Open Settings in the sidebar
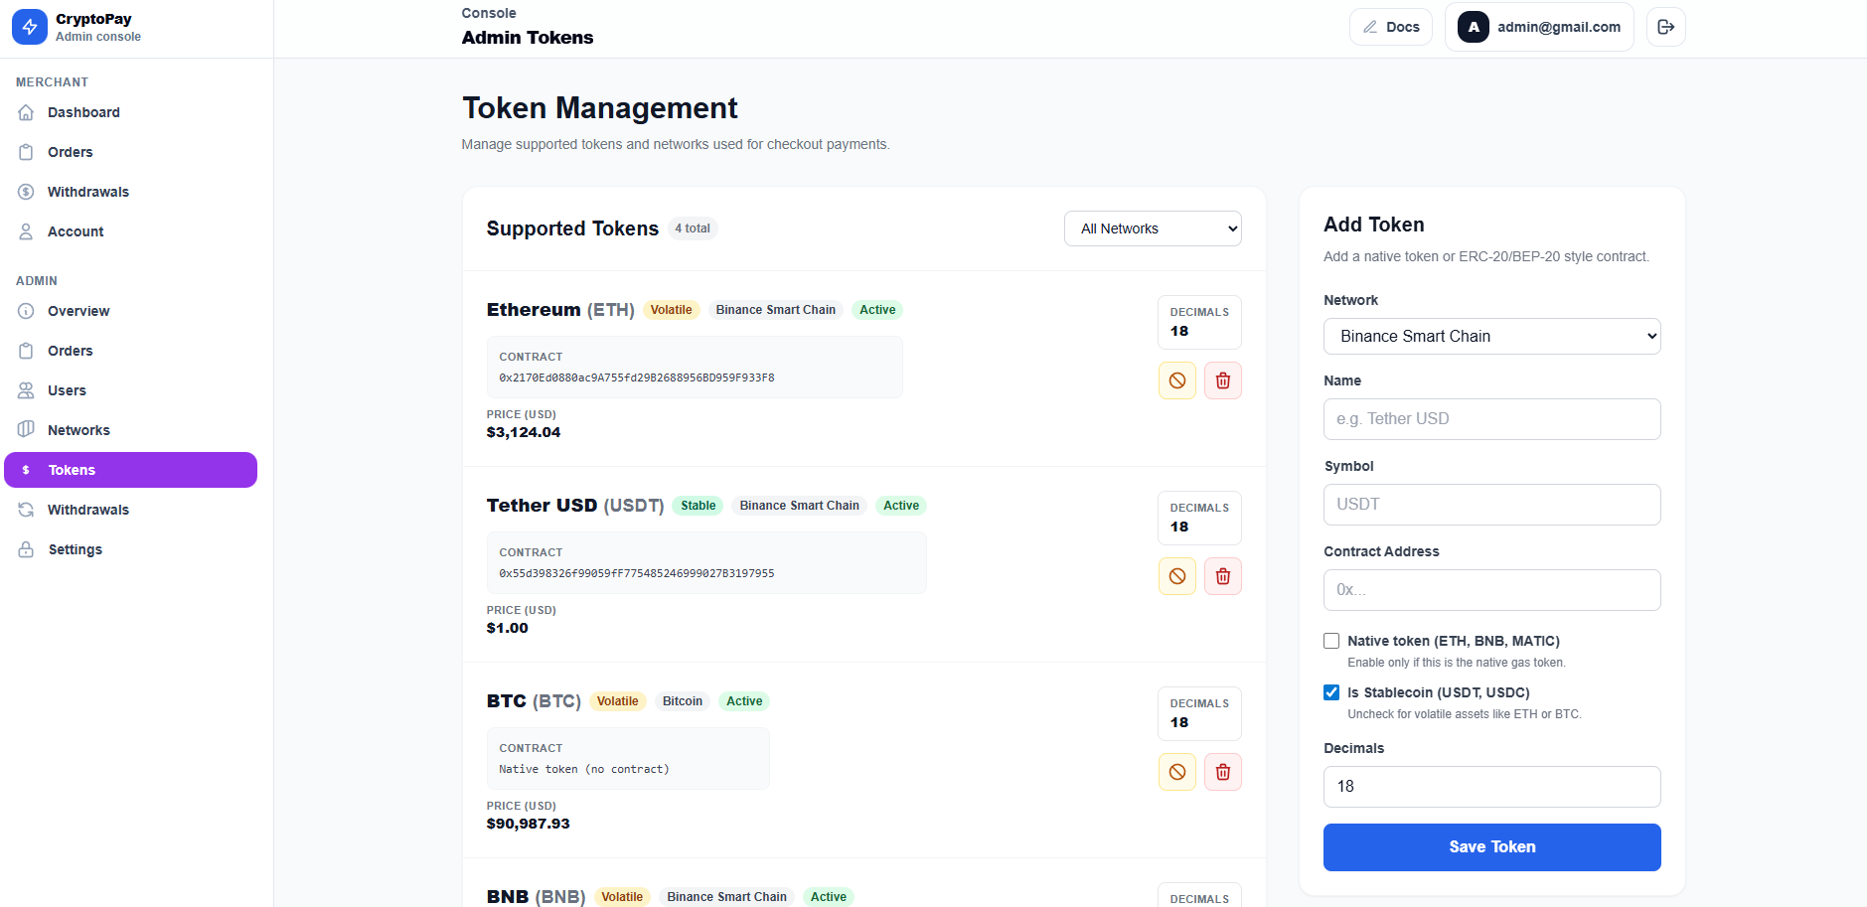 click(75, 549)
